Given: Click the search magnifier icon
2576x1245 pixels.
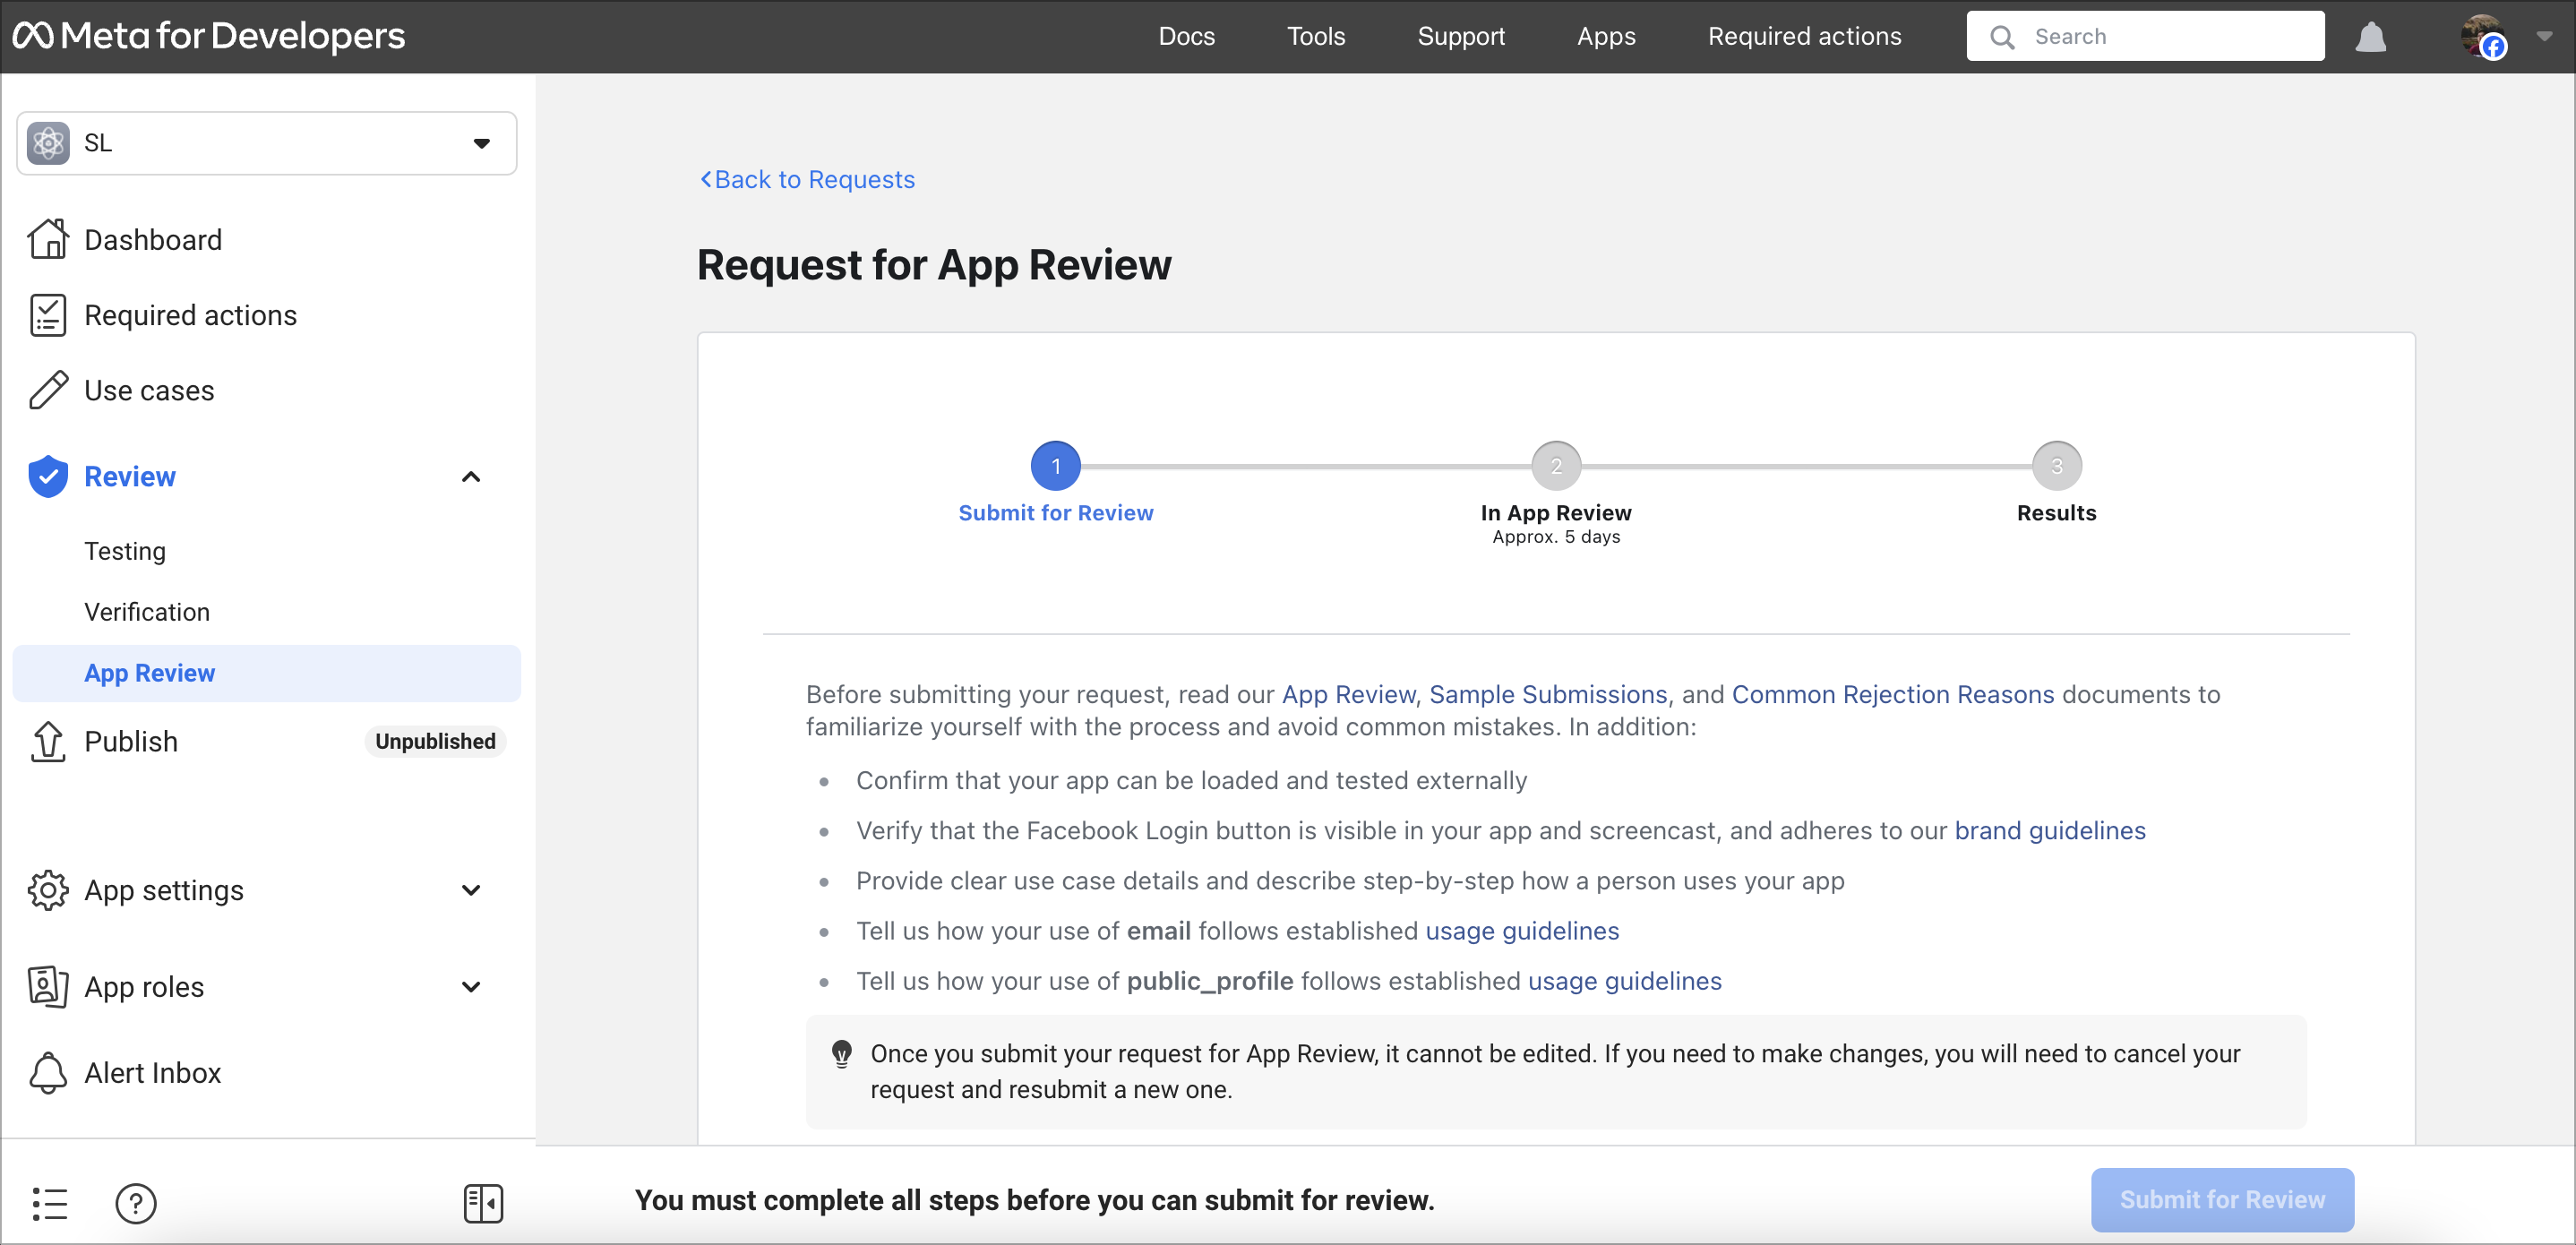Looking at the screenshot, I should click(x=2001, y=37).
